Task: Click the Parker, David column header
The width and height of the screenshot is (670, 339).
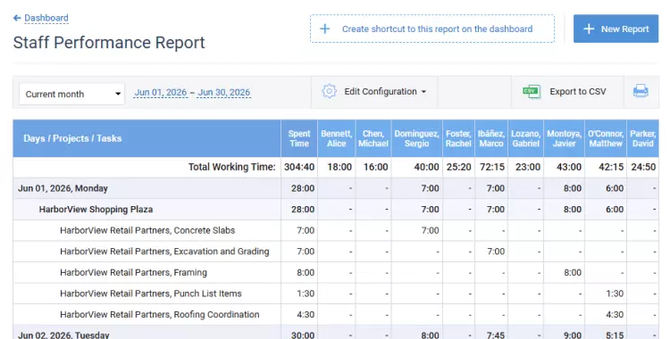Action: tap(642, 138)
